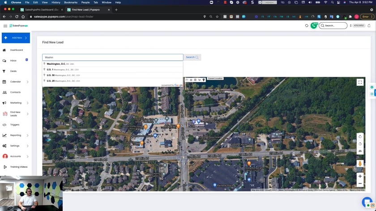The image size is (376, 211).
Task: Open the Marketing megaphone icon
Action: click(4, 103)
